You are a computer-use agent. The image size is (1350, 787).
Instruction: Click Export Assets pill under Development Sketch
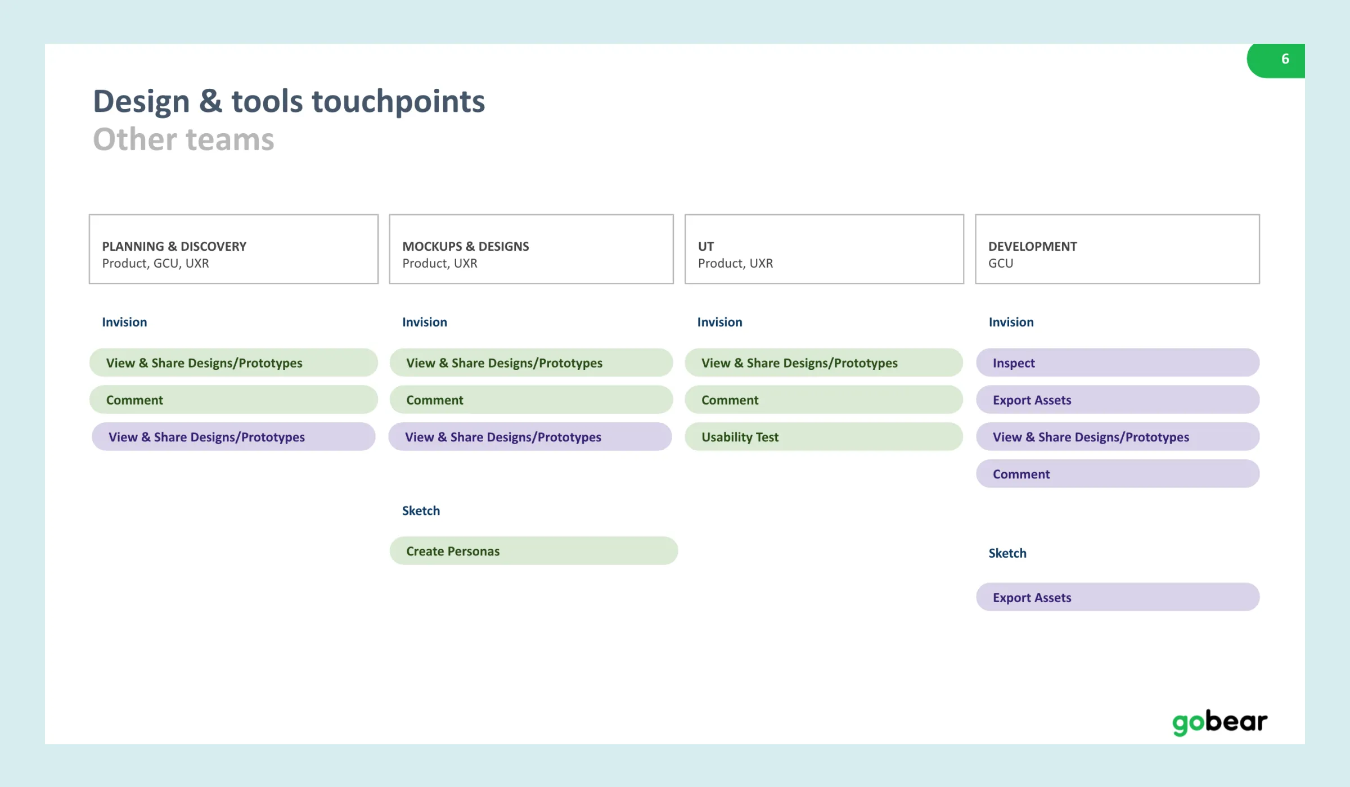pos(1118,597)
